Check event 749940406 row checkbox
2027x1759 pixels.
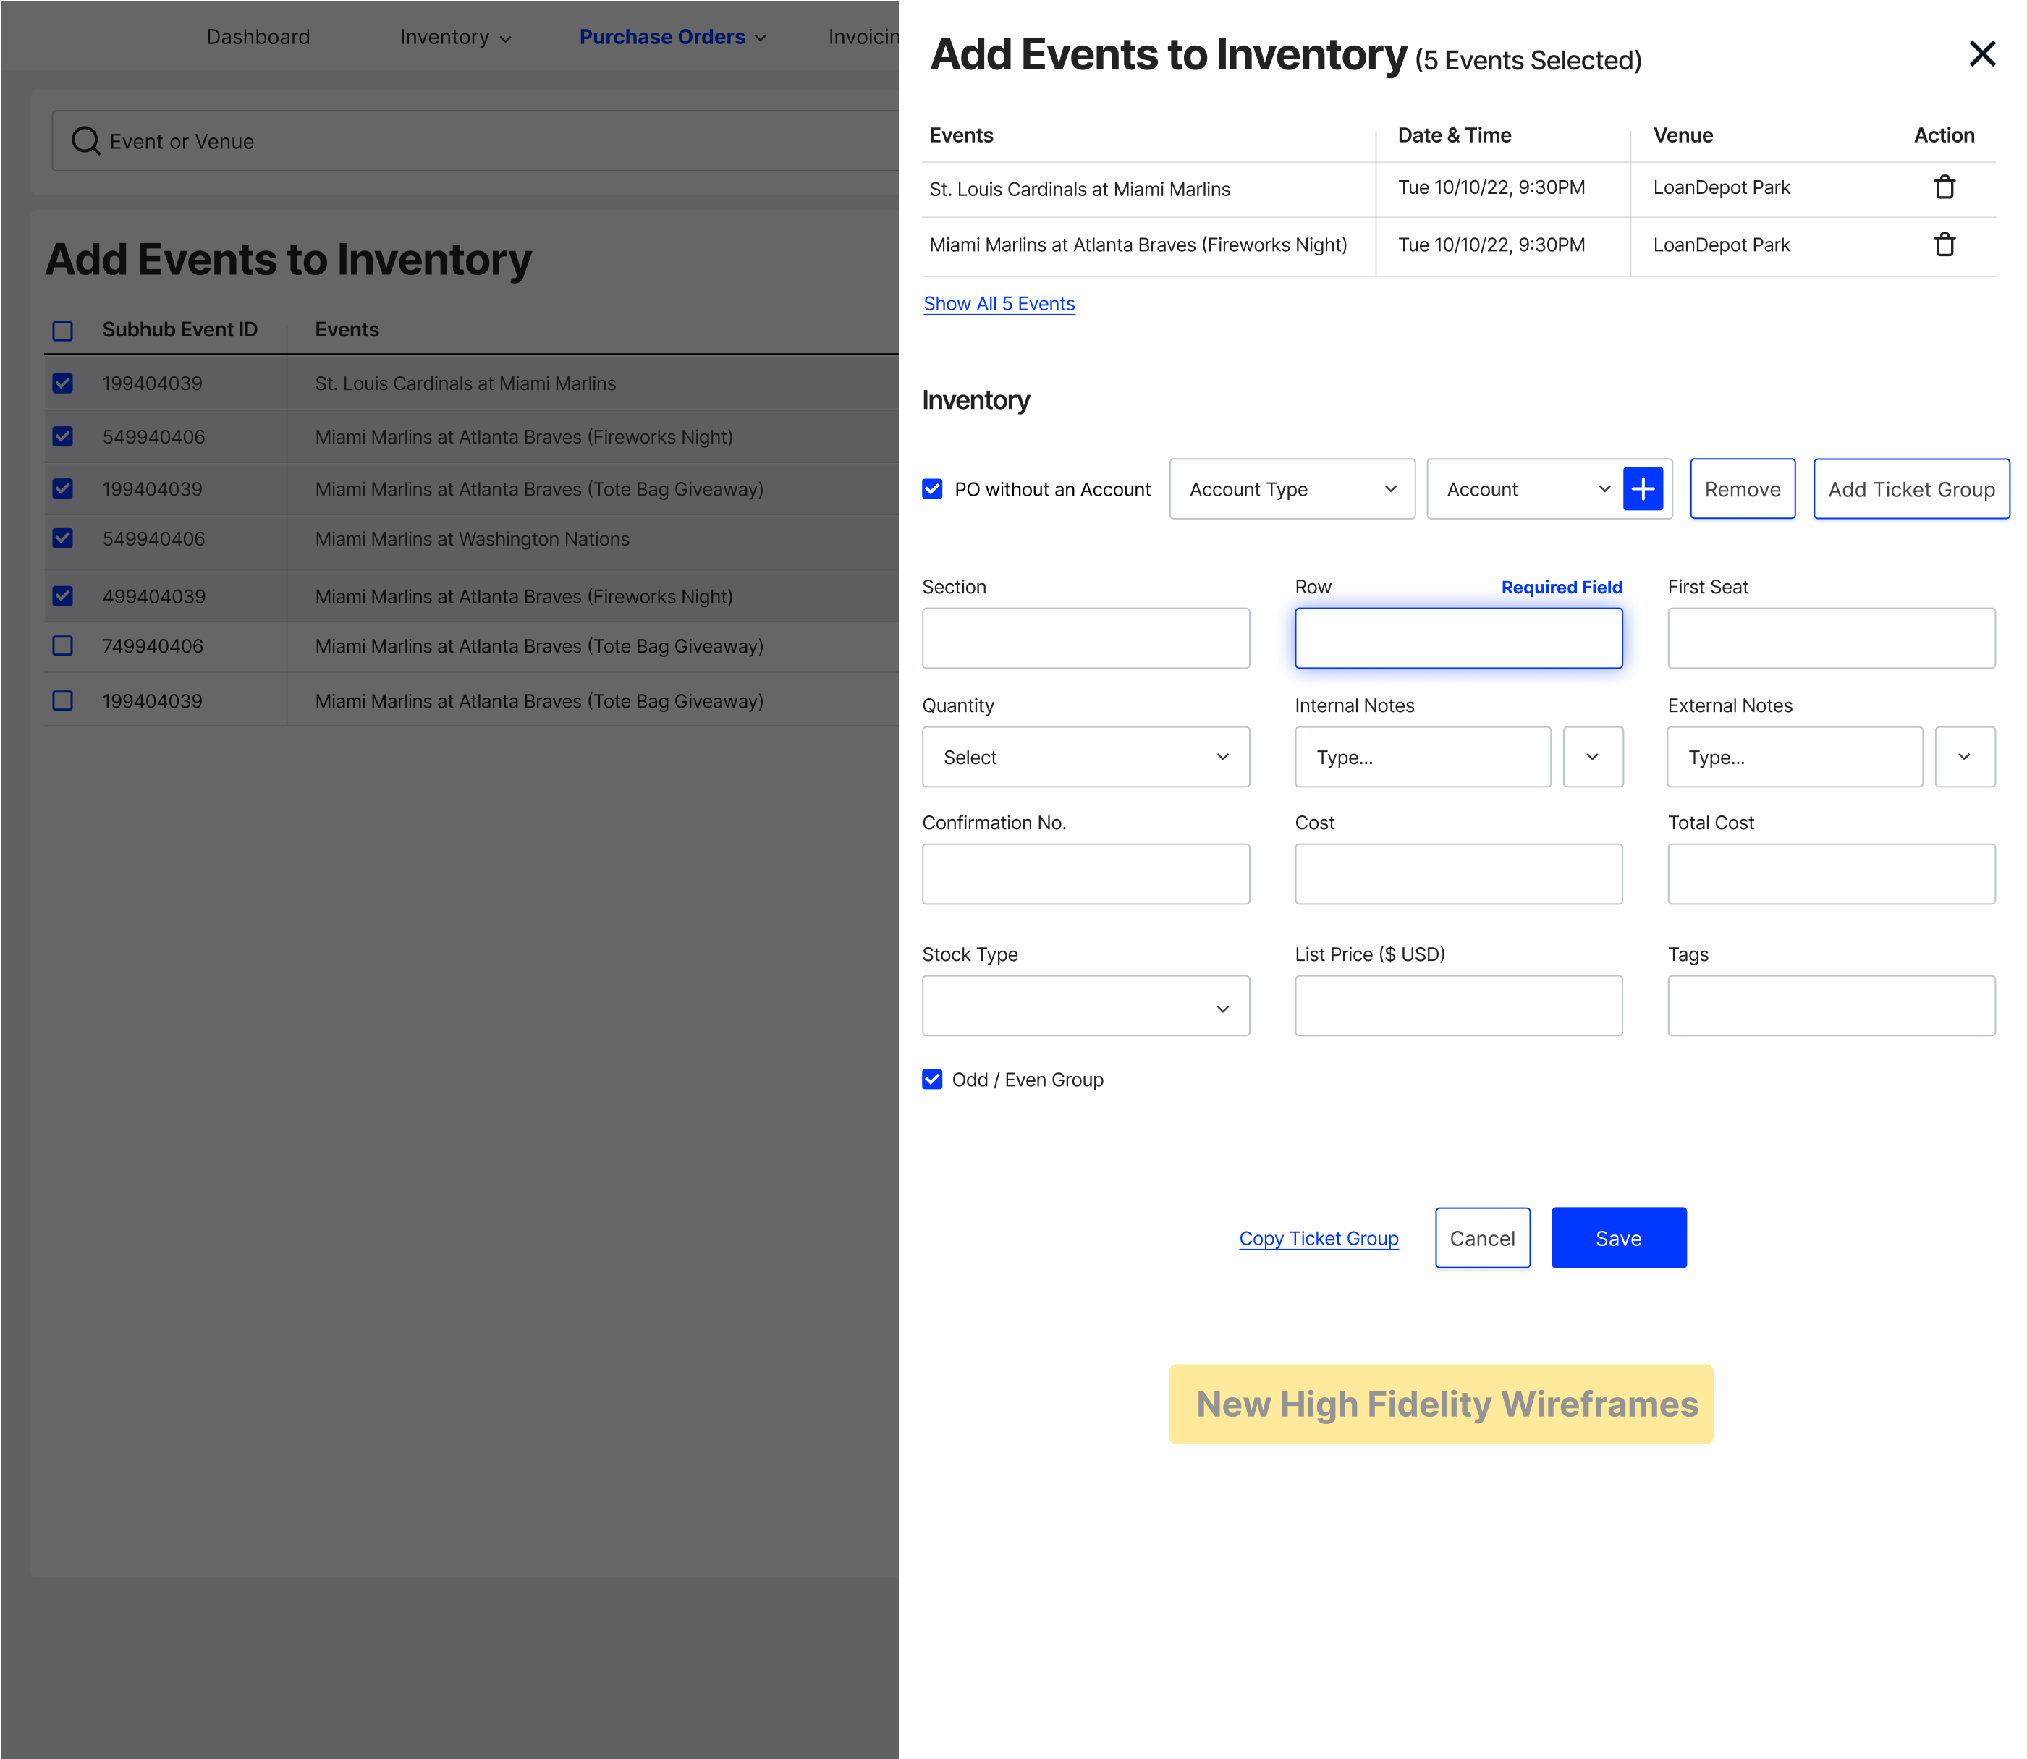(x=63, y=646)
